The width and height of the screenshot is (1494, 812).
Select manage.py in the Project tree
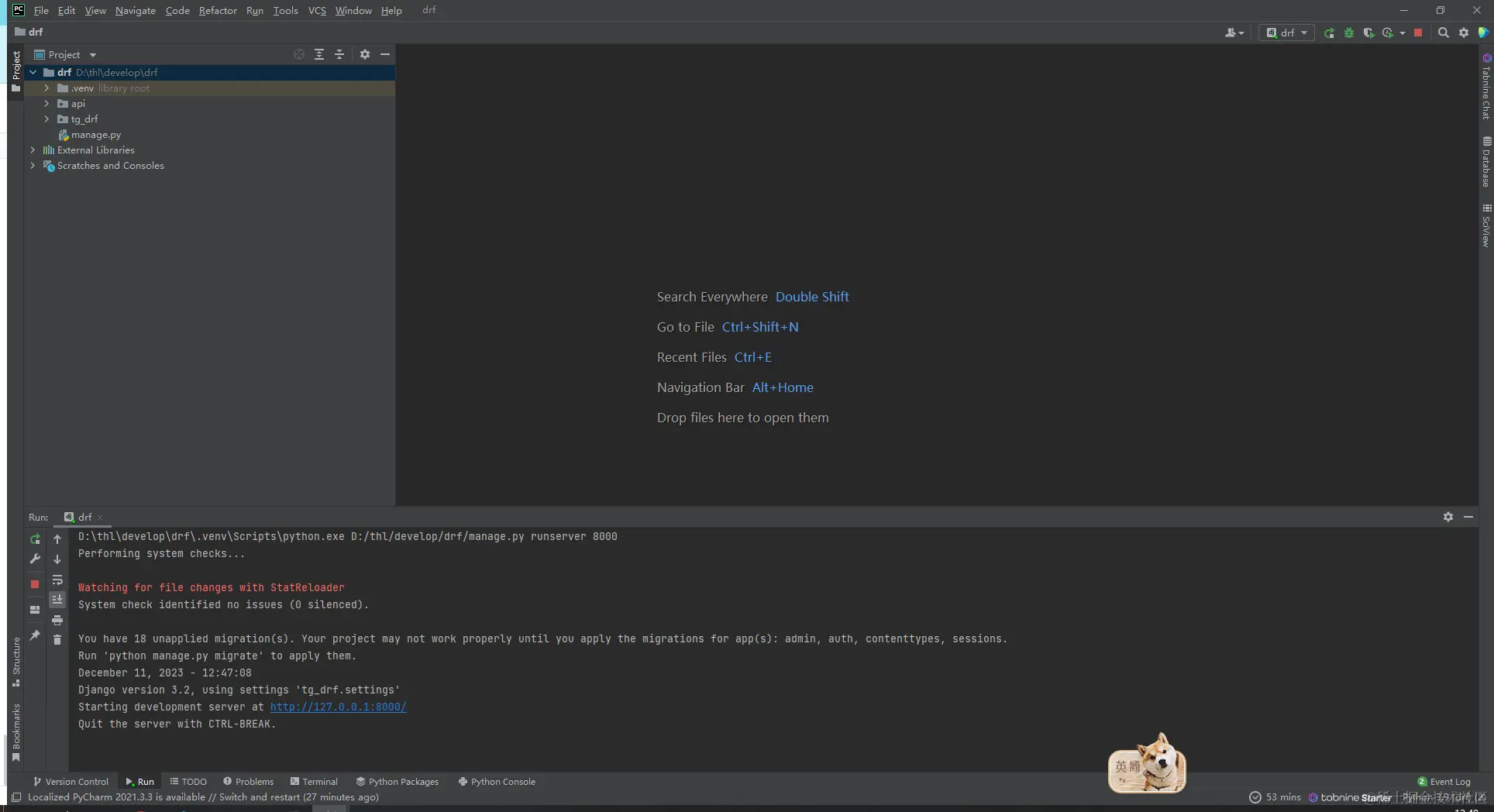[x=96, y=135]
